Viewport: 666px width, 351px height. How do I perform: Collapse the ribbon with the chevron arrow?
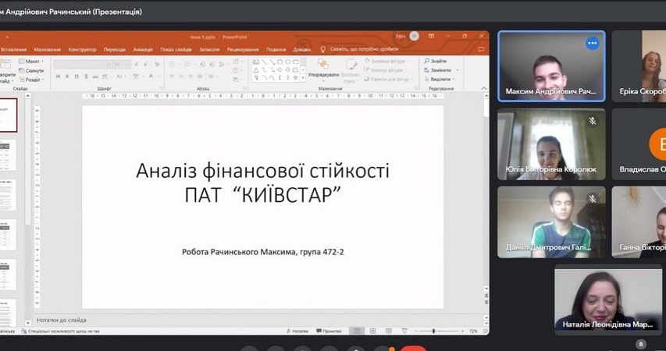[x=484, y=88]
